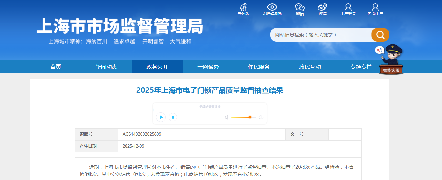Play the accessibility audio broadcast
442x180 pixels.
click(x=161, y=117)
